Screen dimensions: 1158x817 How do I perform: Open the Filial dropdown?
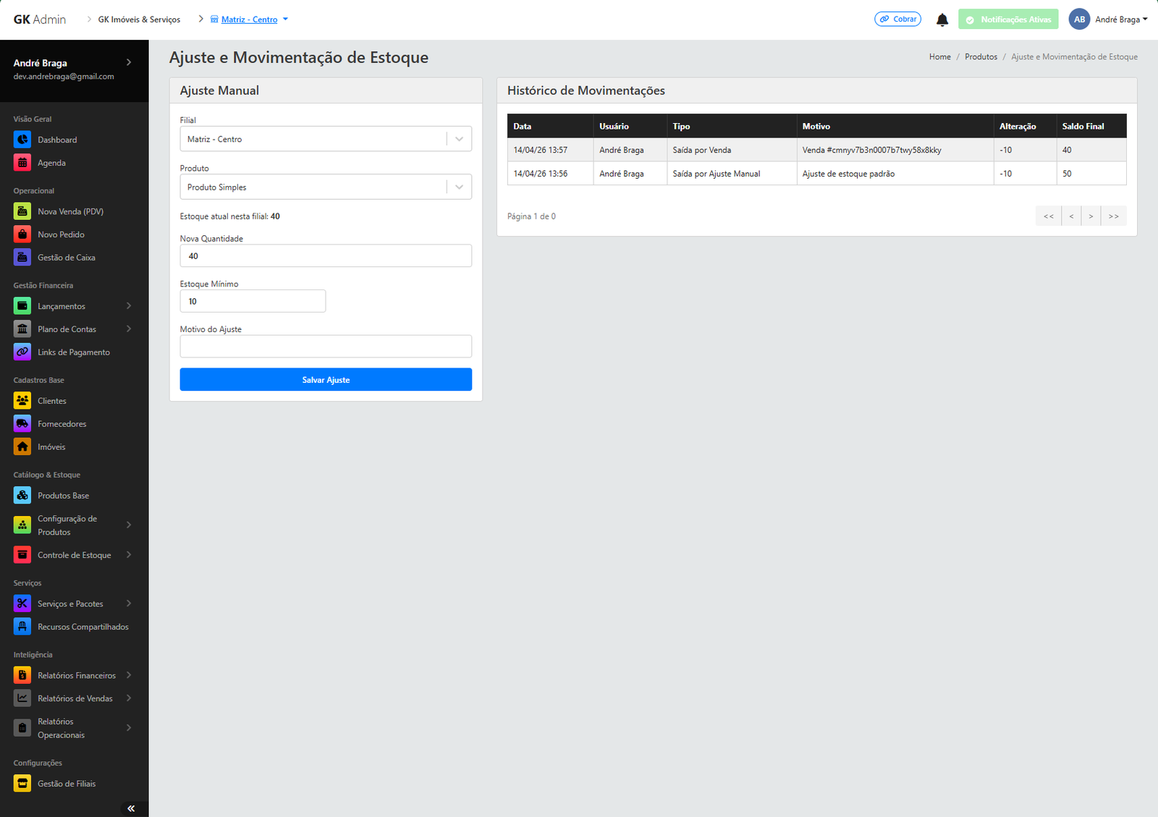326,139
